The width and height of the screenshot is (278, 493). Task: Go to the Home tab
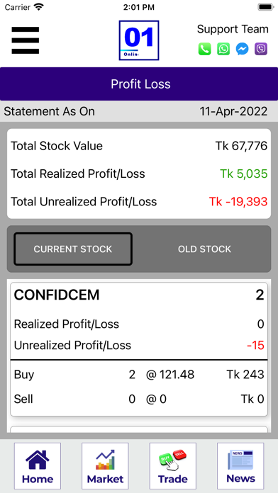[x=38, y=465]
